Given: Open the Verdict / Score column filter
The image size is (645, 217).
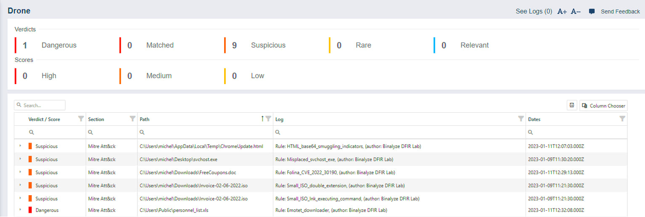Looking at the screenshot, I should (x=81, y=119).
